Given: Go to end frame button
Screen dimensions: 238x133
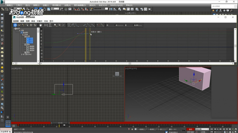Looking at the screenshot, I should point(224,129).
